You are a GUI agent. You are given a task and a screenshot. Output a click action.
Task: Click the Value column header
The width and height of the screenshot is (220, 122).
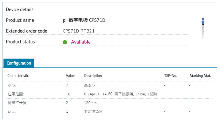point(70,76)
